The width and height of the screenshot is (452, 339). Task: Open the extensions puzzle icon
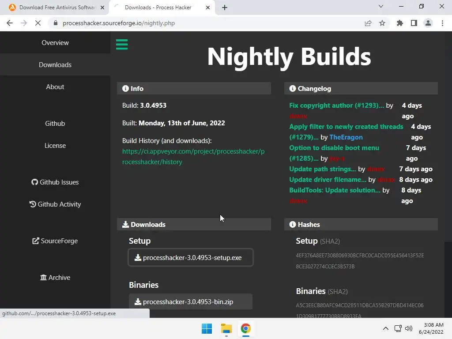tap(400, 23)
